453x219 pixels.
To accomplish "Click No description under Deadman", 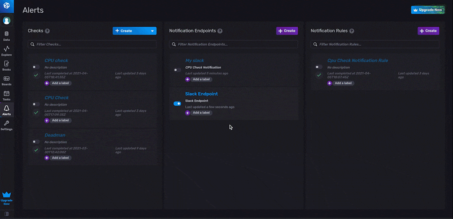I will 56,142.
